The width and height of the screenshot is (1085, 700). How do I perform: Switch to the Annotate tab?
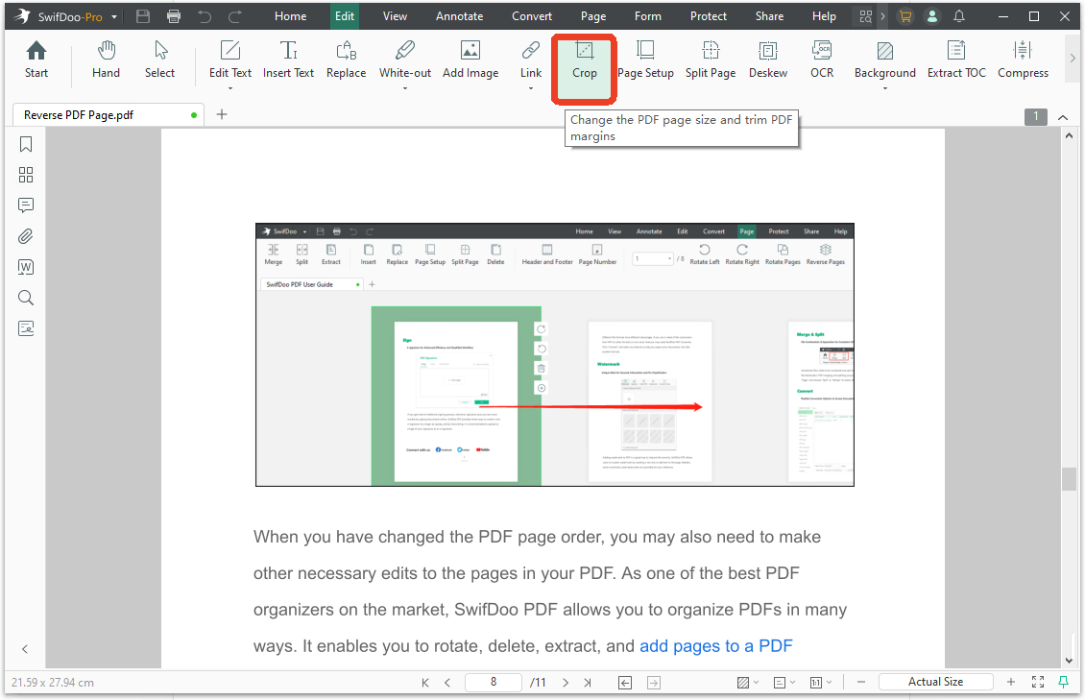pyautogui.click(x=460, y=16)
